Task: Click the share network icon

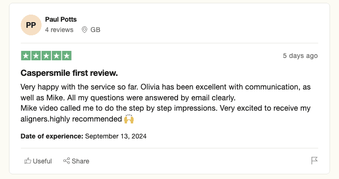Action: [67, 161]
